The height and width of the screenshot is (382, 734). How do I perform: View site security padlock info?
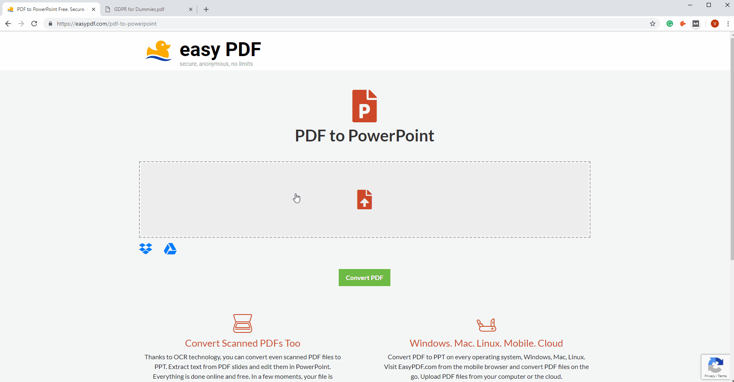click(x=50, y=24)
